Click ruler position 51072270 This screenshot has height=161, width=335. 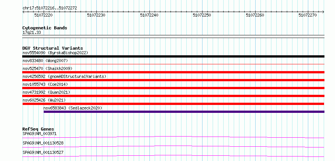tap(308, 15)
